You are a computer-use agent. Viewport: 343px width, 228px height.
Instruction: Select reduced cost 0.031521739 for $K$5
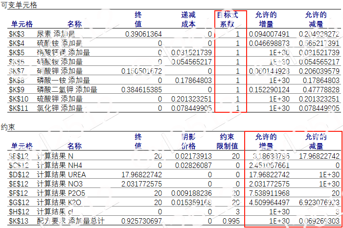click(x=188, y=53)
